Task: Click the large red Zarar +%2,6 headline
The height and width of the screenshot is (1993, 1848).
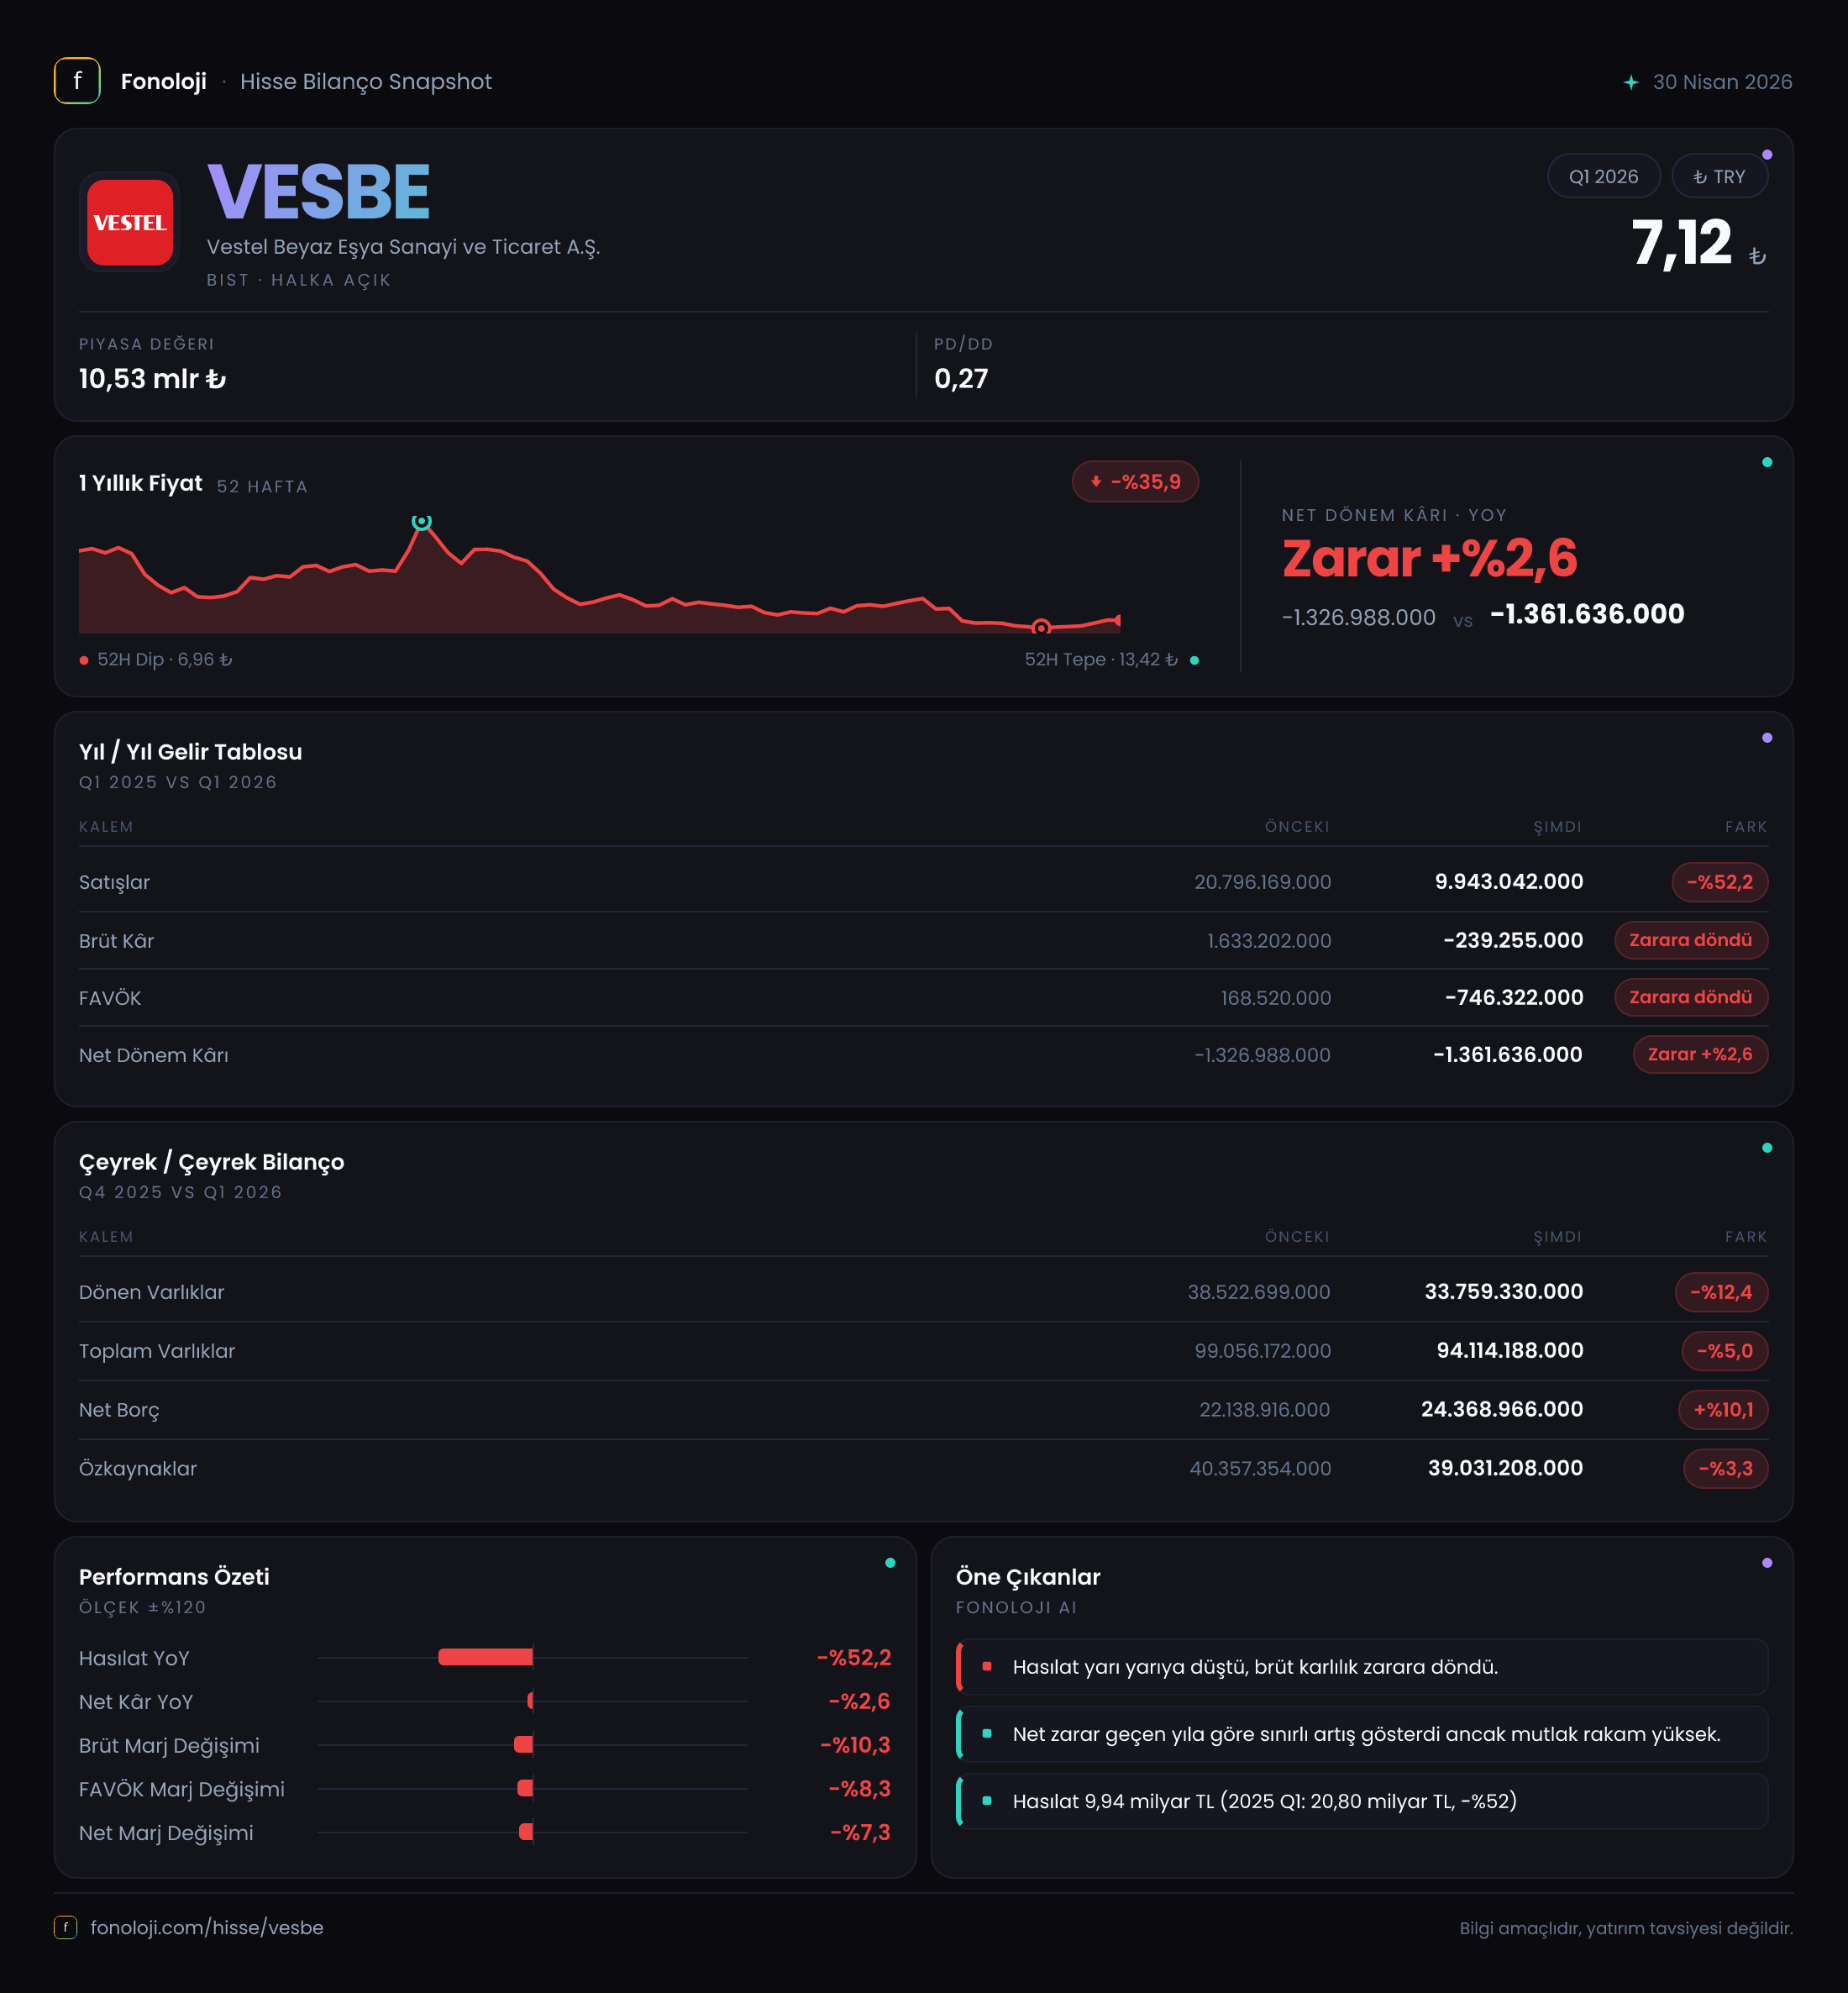Action: [1430, 558]
